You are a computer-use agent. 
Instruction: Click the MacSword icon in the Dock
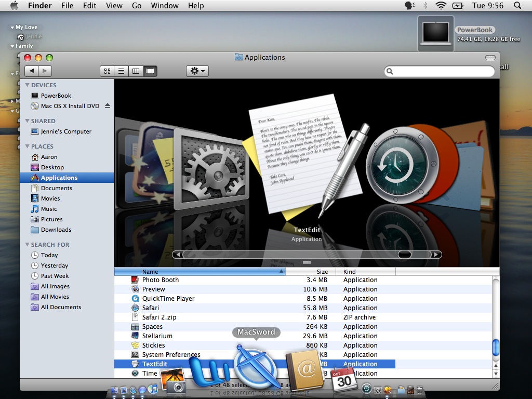pyautogui.click(x=256, y=368)
